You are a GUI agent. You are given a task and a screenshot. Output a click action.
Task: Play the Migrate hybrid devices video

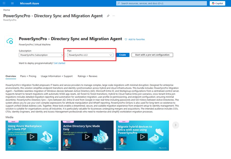pos(142,137)
